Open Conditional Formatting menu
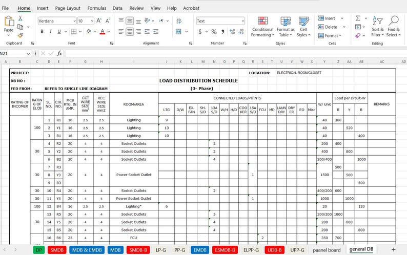This screenshot has height=255, width=407. [262, 27]
